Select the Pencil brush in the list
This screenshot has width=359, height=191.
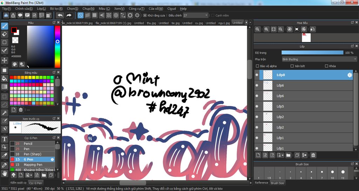click(32, 143)
